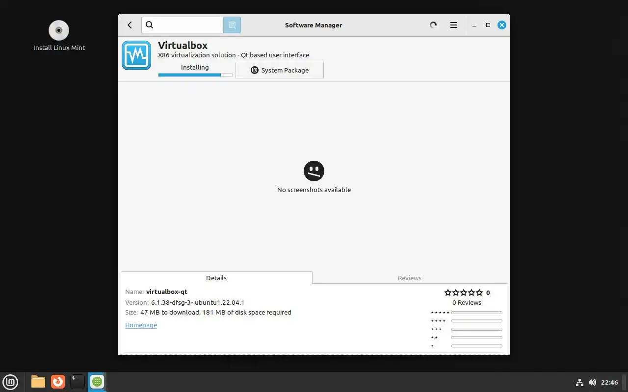628x392 pixels.
Task: Click Software Manager taskbar icon
Action: [x=97, y=382]
